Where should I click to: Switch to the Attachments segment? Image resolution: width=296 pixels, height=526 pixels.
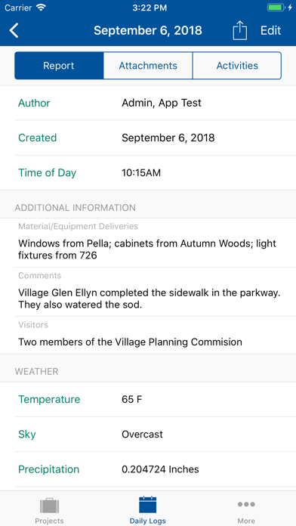coord(148,66)
